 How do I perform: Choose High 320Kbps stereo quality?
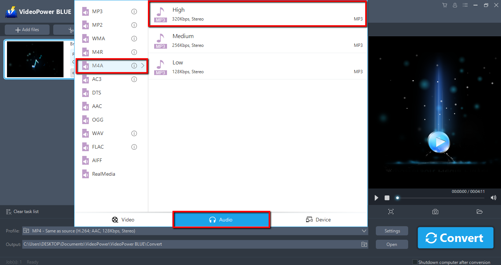(x=258, y=14)
